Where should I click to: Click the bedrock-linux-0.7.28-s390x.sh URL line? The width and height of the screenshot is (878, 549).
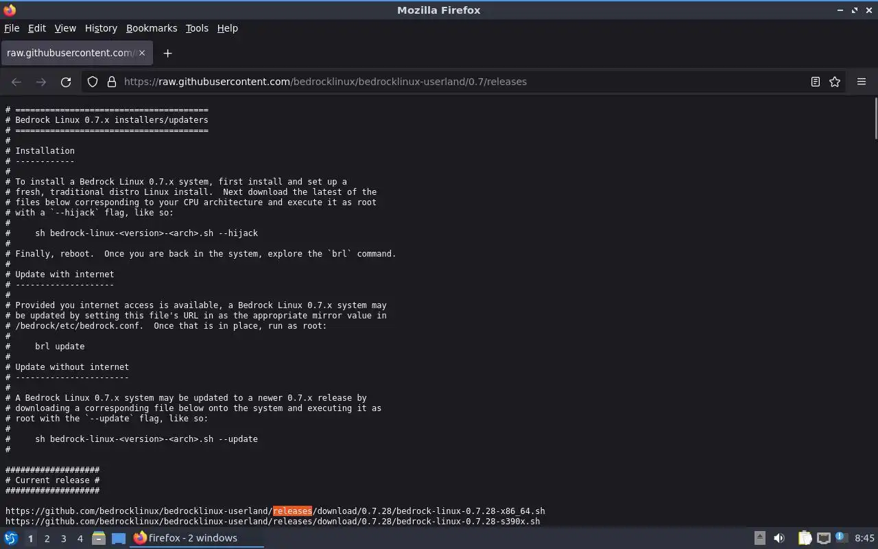coord(273,522)
